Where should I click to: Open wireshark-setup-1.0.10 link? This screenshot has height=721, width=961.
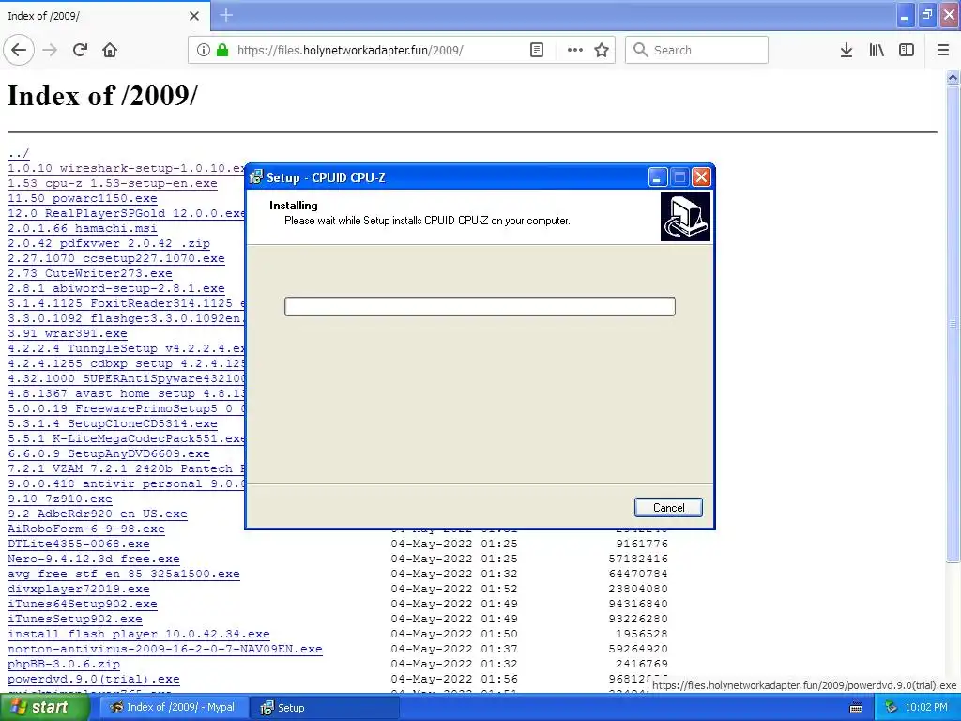point(127,168)
